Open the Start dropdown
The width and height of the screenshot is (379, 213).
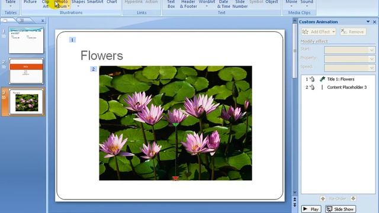point(349,50)
